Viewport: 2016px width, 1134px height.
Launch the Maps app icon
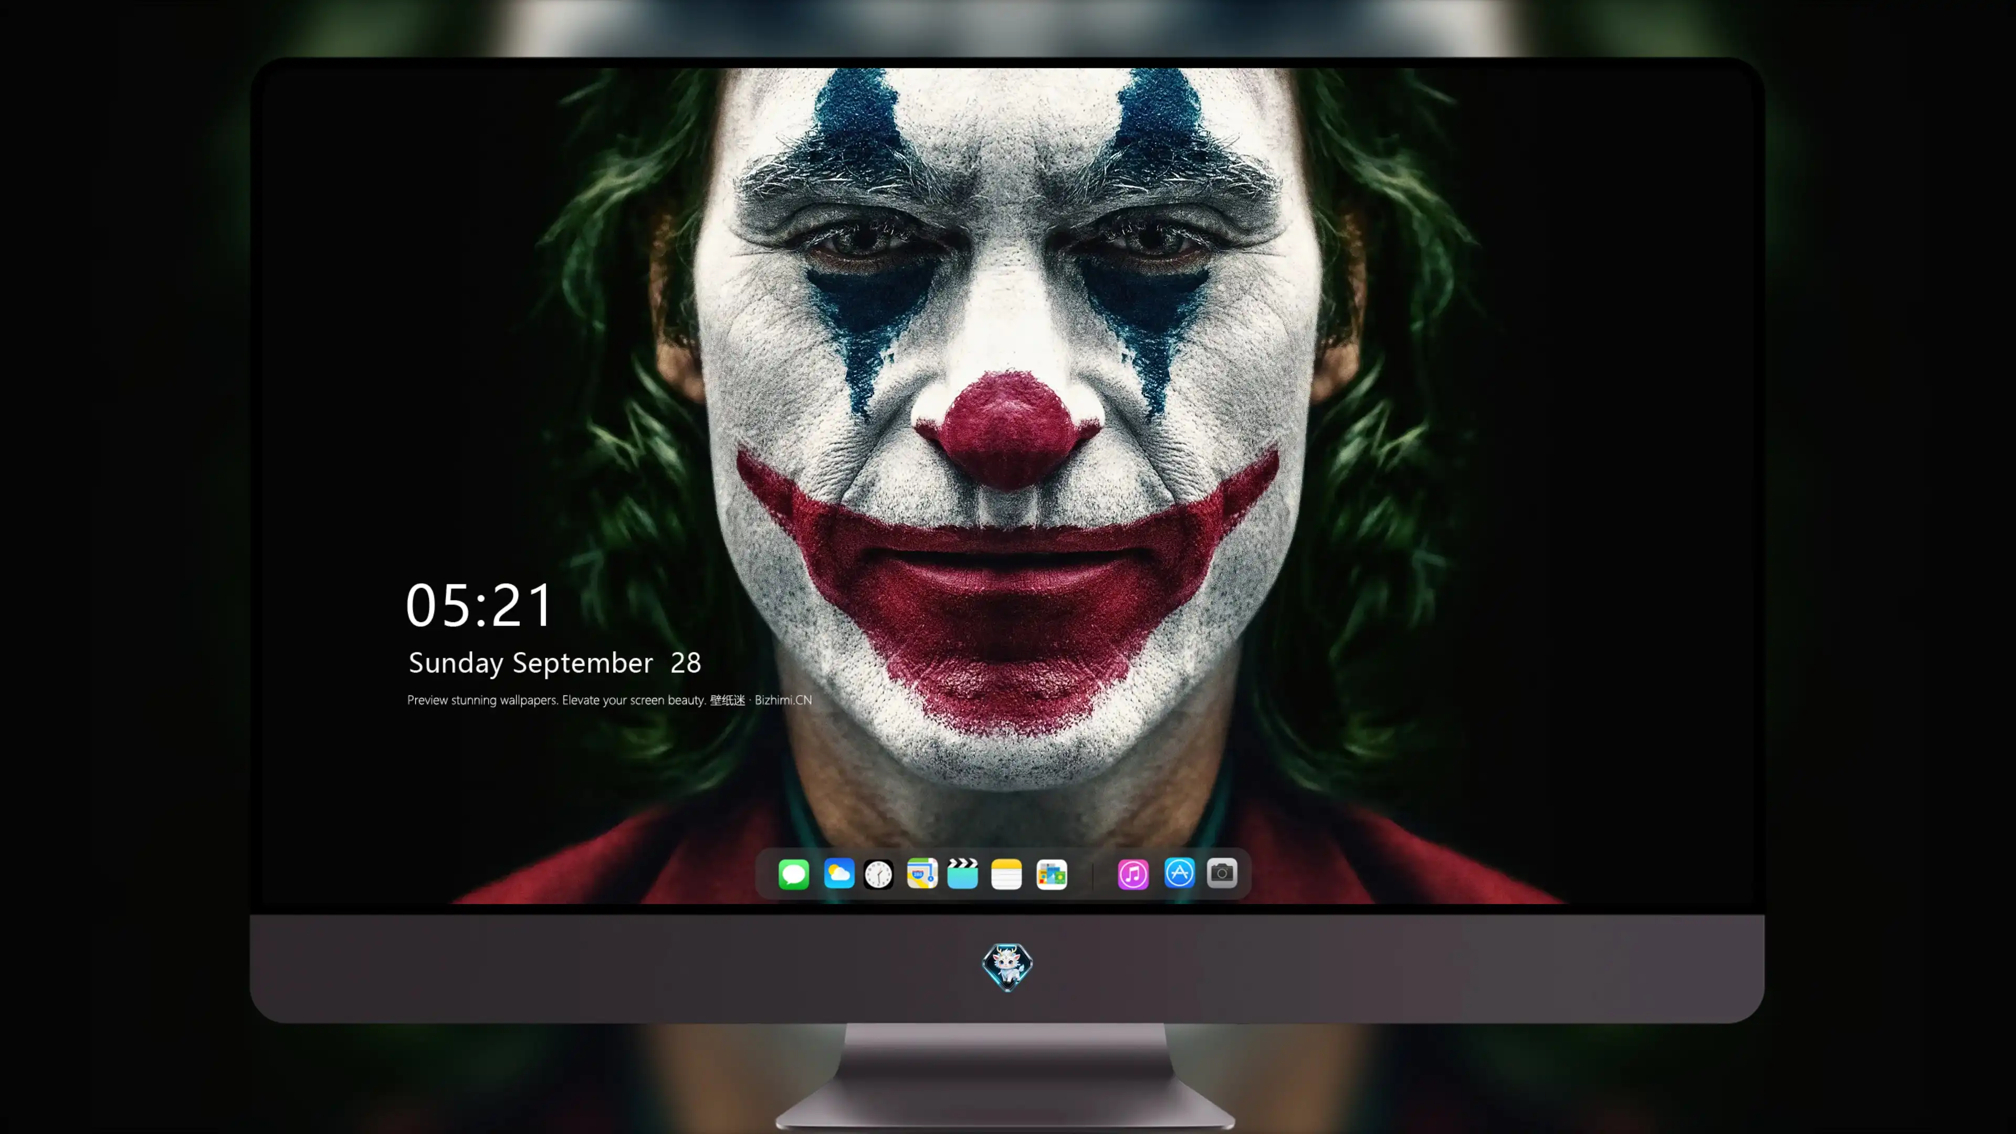click(x=922, y=874)
